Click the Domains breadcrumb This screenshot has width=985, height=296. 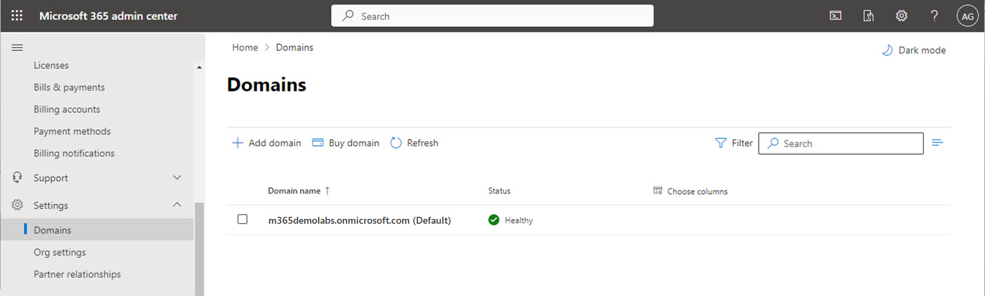(295, 47)
